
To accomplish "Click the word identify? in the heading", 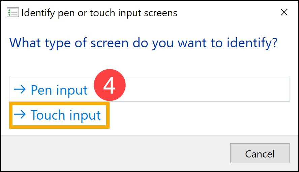I will 252,43.
